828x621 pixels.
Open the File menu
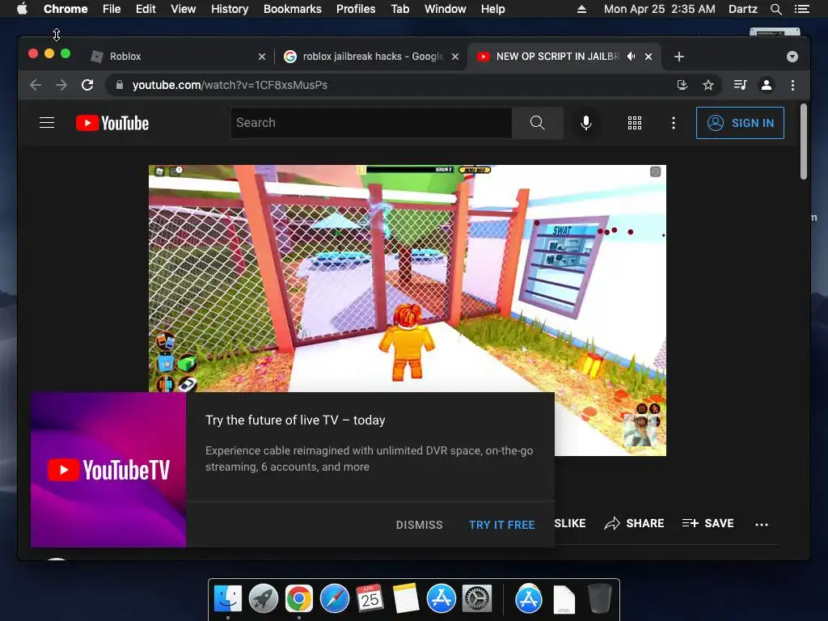point(112,9)
